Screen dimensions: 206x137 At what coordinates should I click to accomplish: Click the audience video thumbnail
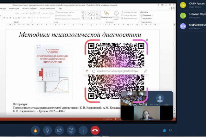click(x=133, y=99)
